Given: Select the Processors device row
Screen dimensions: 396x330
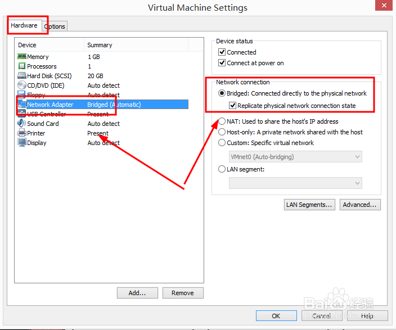Looking at the screenshot, I should click(x=102, y=66).
